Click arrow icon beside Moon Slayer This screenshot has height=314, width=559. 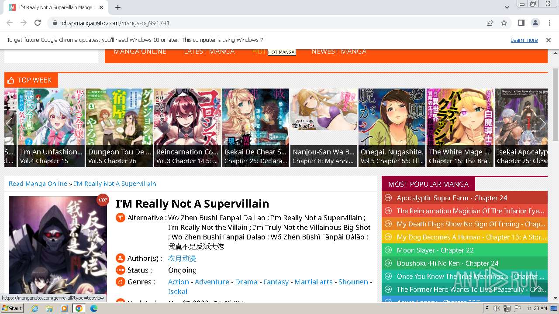[388, 250]
